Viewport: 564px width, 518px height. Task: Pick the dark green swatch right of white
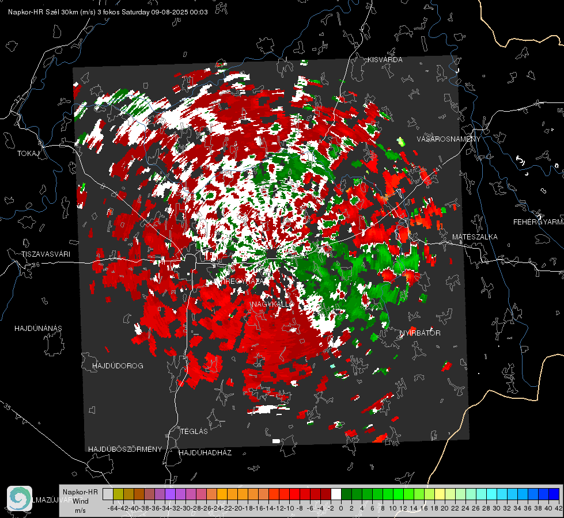346,494
